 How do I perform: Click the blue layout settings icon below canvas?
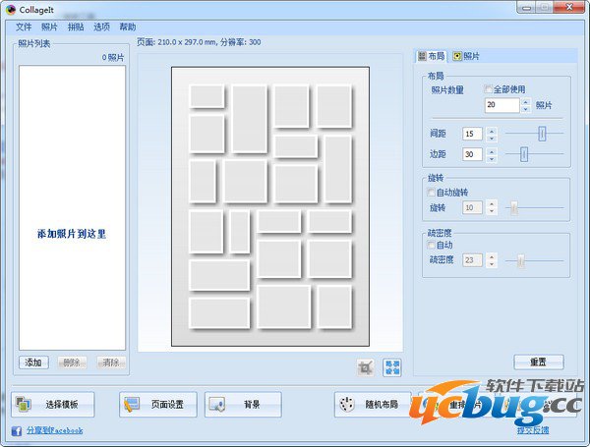[392, 366]
